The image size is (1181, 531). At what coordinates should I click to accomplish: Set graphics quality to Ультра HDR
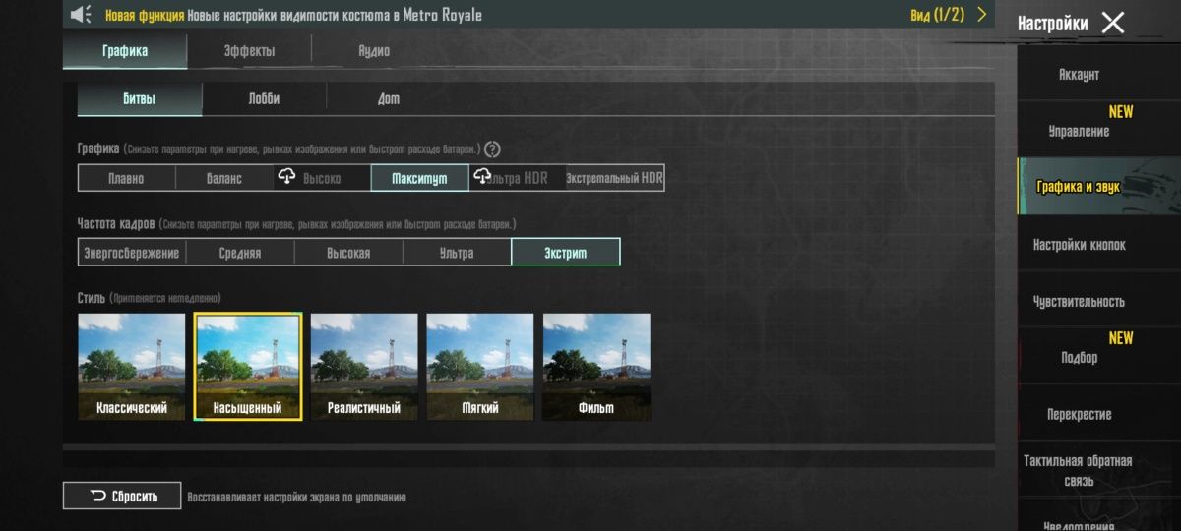pyautogui.click(x=517, y=178)
